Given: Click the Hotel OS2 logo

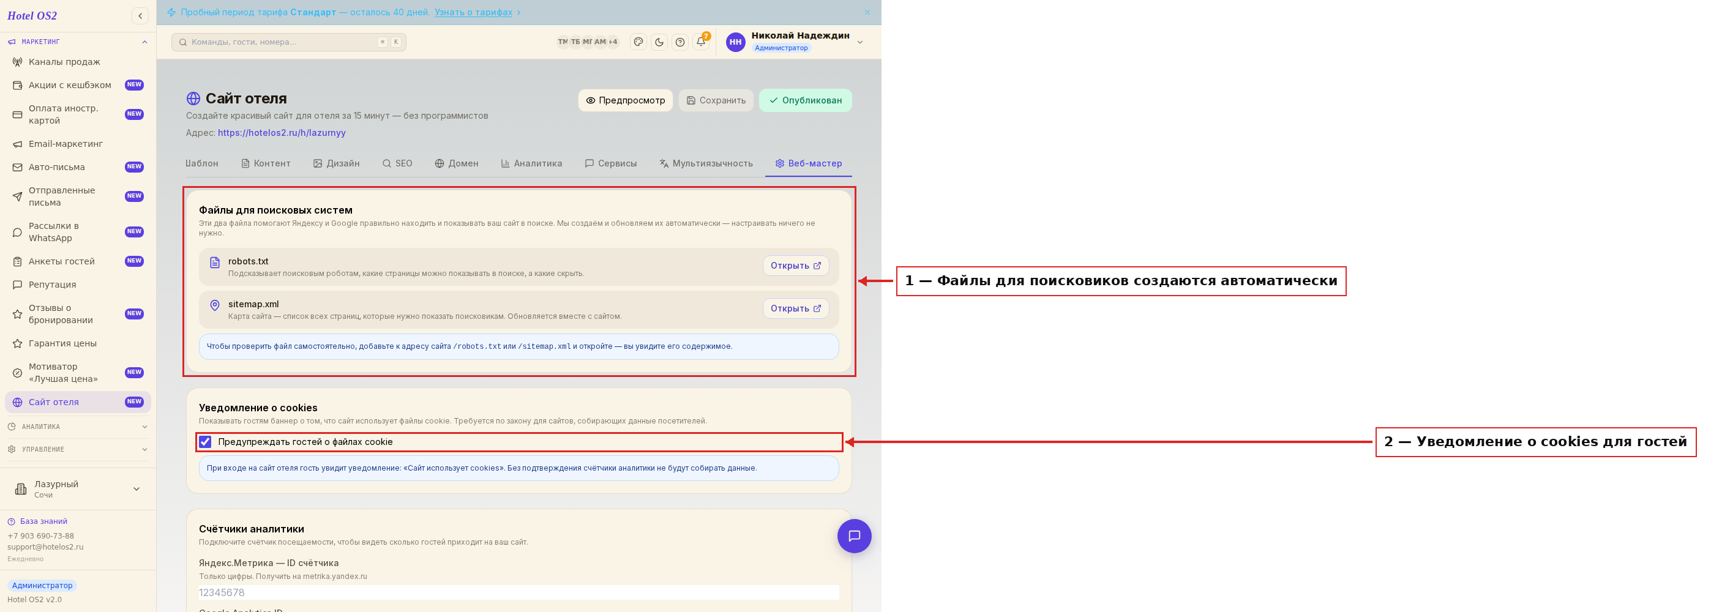Looking at the screenshot, I should pos(32,16).
